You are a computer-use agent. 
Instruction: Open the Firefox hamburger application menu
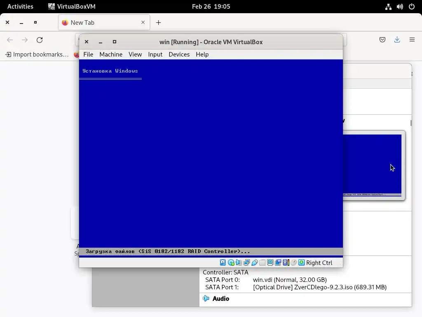point(412,40)
